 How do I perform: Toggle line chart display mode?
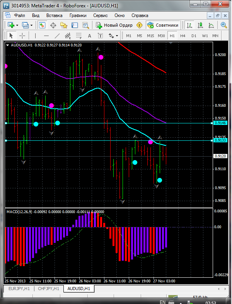(211, 25)
